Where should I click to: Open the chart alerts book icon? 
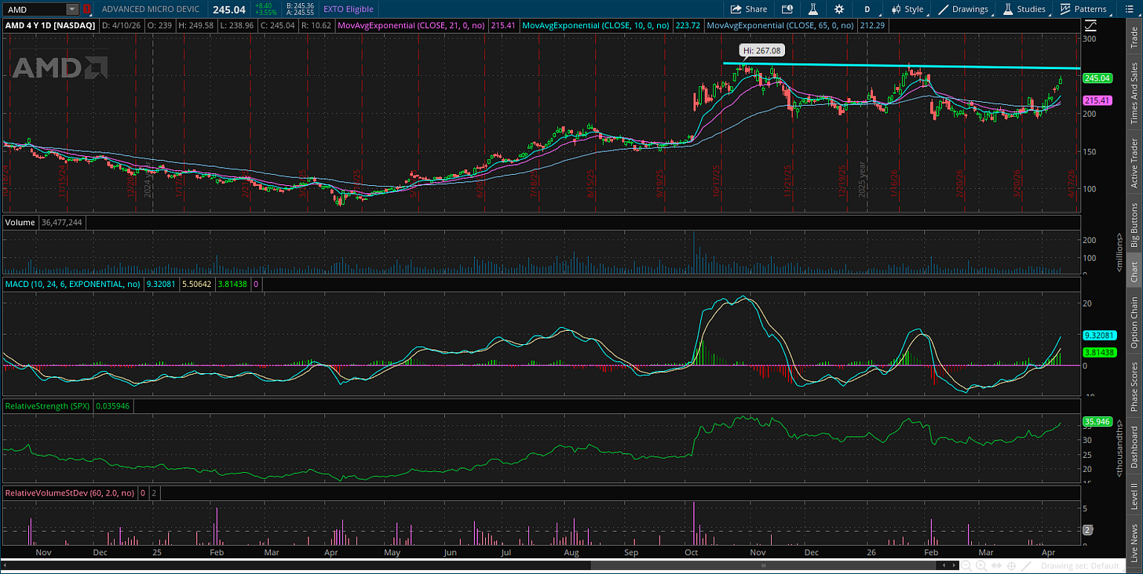787,9
